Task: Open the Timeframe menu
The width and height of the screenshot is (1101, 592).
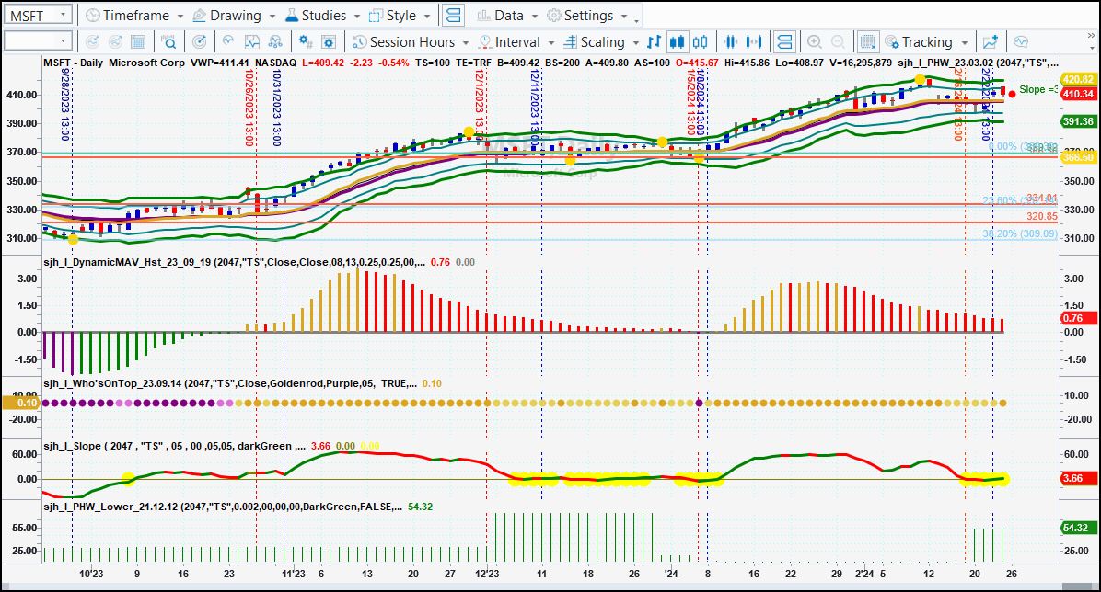Action: coord(134,16)
